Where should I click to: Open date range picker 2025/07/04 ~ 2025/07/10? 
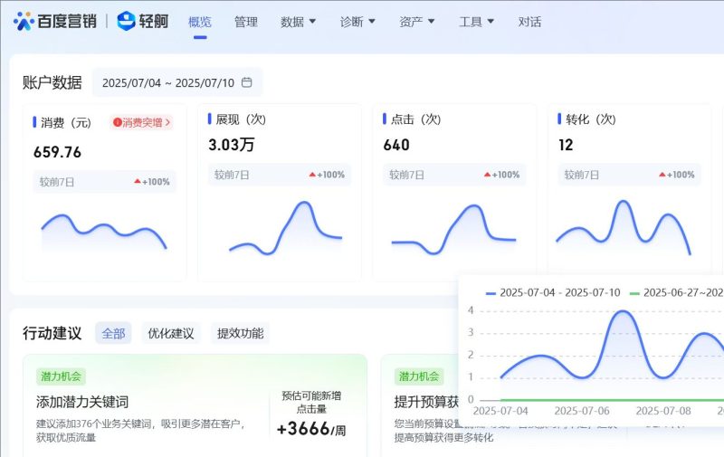coord(177,82)
